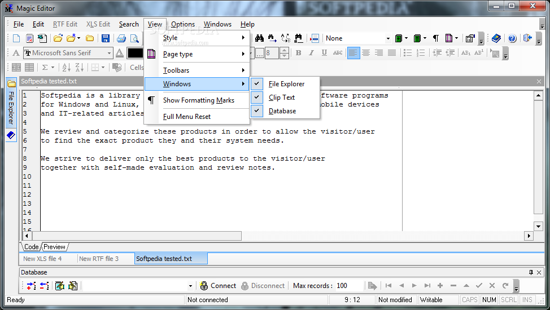Expand the Toolbars submenu

coord(197,70)
